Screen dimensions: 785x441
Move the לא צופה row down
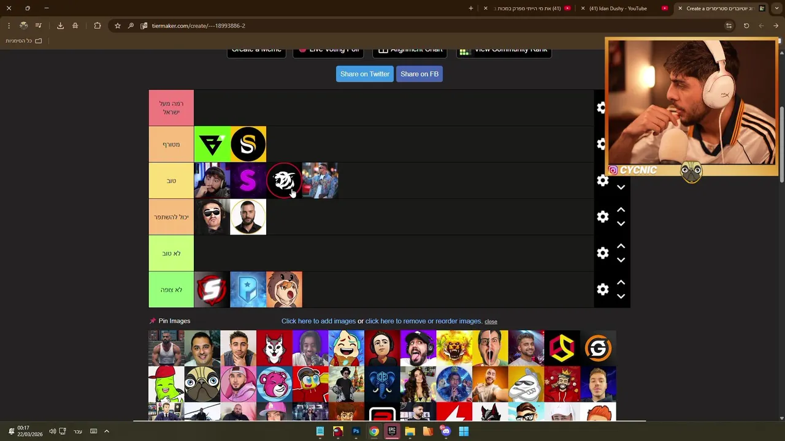point(621,296)
